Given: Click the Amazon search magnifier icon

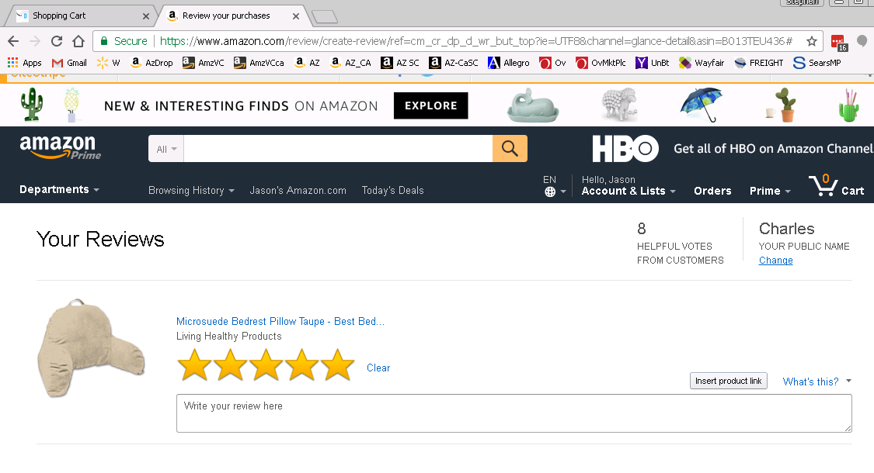Looking at the screenshot, I should pyautogui.click(x=510, y=148).
